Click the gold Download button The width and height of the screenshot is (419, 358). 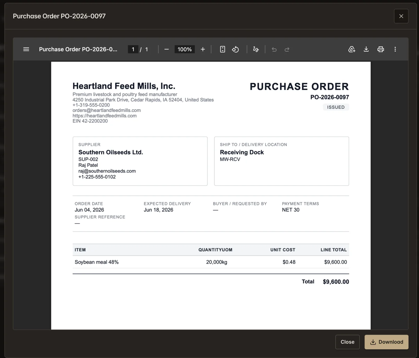point(387,342)
